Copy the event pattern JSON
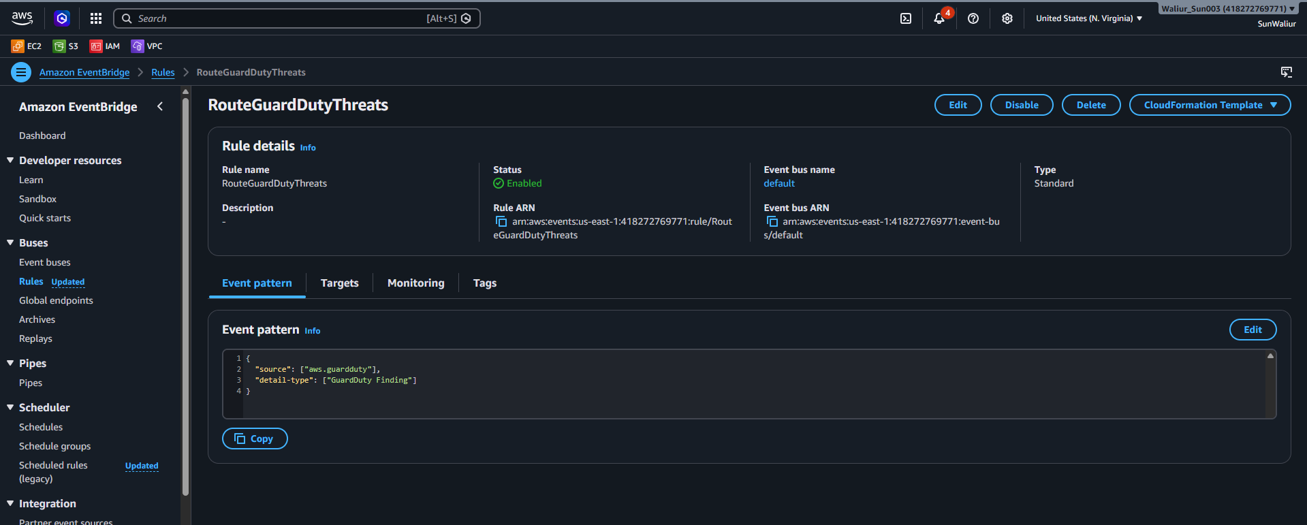 pyautogui.click(x=255, y=439)
